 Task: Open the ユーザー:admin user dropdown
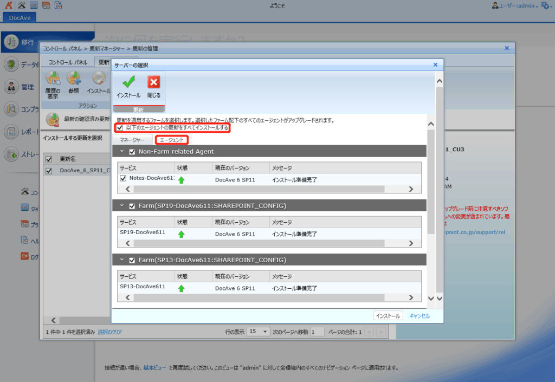pyautogui.click(x=518, y=5)
